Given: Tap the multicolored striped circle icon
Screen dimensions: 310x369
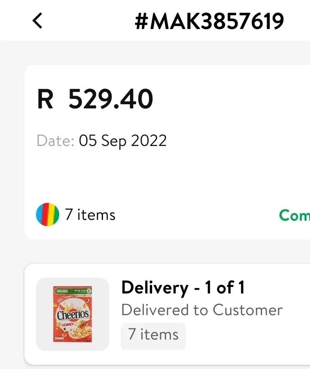Looking at the screenshot, I should click(x=48, y=215).
